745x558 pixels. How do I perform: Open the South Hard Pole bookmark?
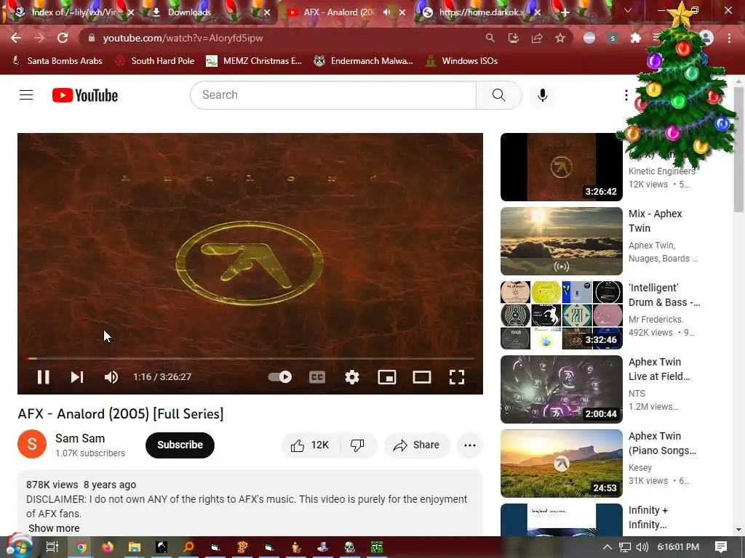(155, 61)
